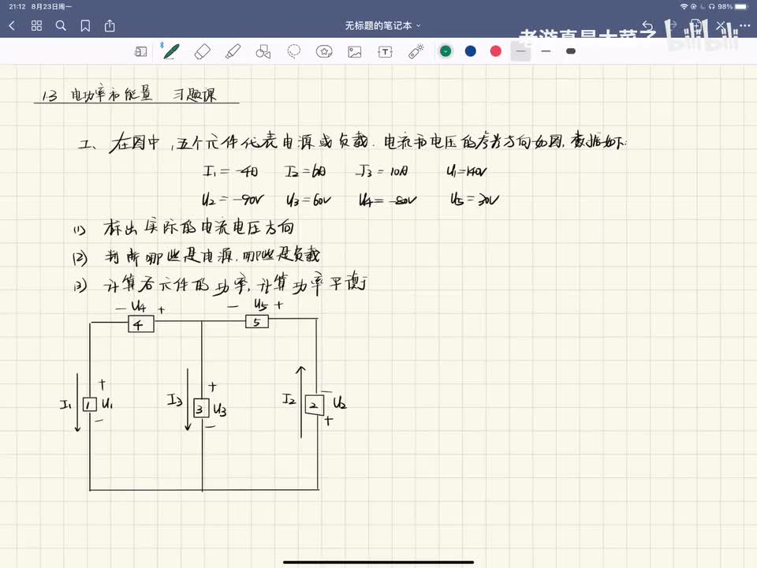The image size is (757, 568).
Task: Tap the box labeled 5 in circuit
Action: [257, 322]
